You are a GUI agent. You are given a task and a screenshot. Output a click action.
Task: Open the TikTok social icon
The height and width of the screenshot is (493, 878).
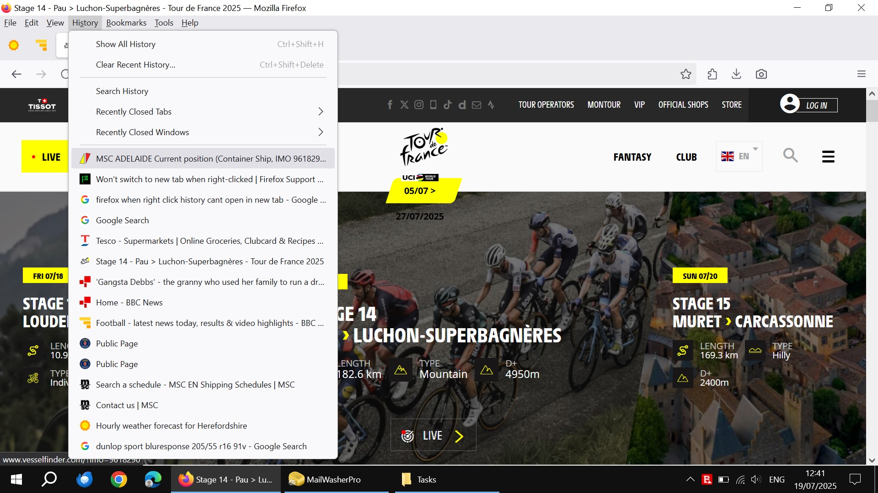coord(448,105)
